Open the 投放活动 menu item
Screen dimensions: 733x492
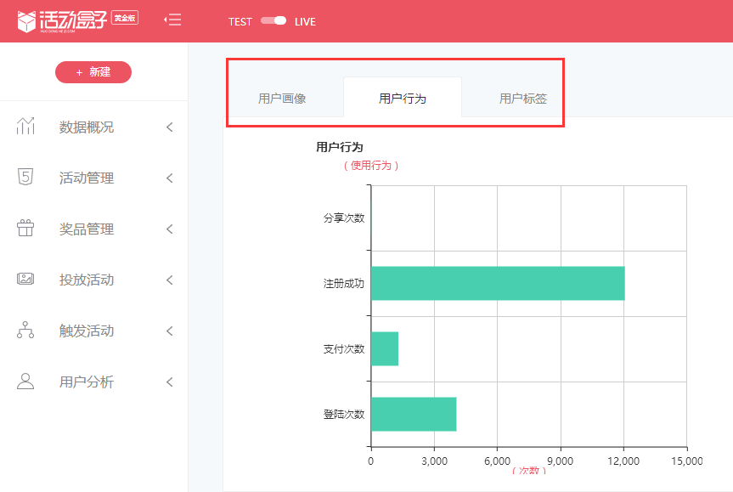87,280
